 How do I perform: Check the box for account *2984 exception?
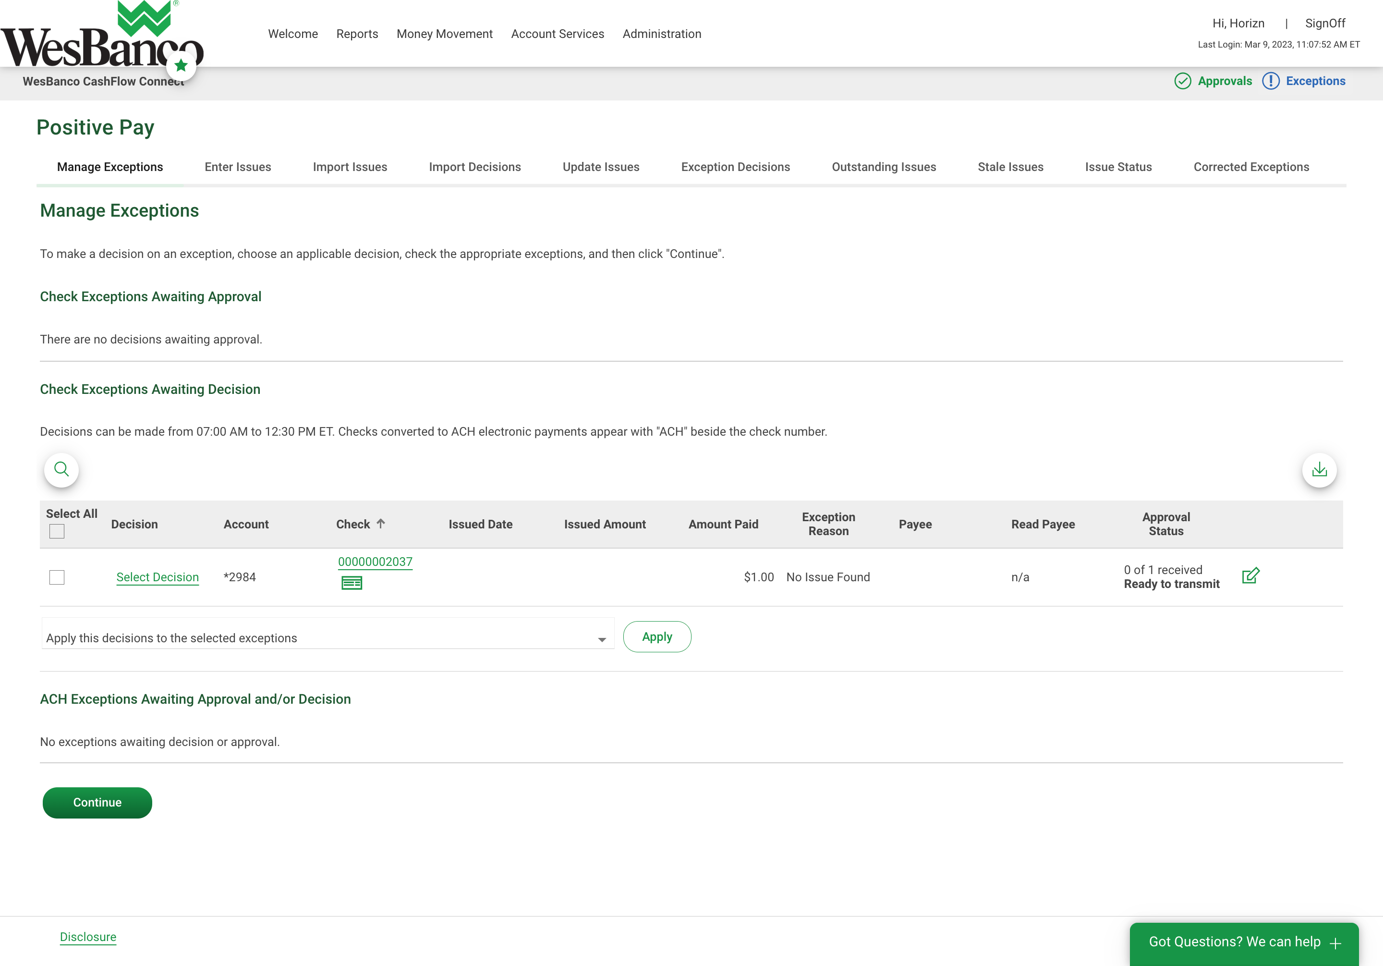(x=57, y=577)
